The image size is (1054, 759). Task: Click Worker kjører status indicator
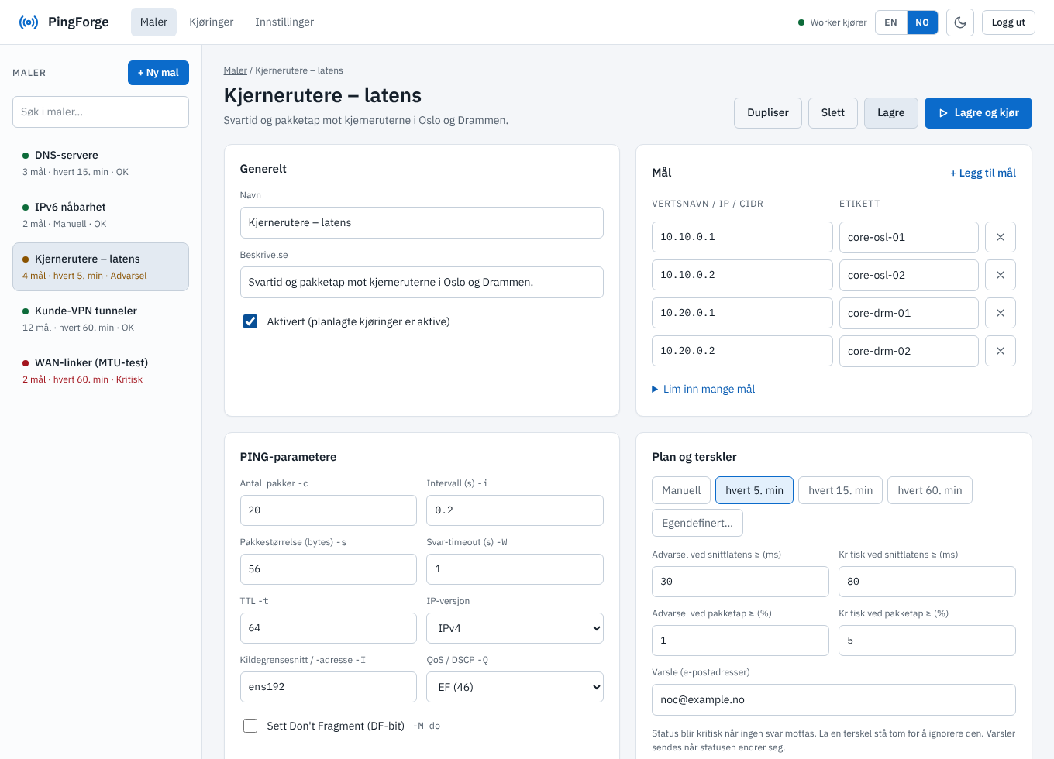pyautogui.click(x=832, y=22)
